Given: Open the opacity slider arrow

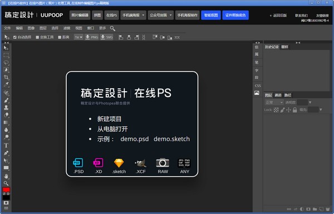Looking at the screenshot, I should tap(310, 102).
